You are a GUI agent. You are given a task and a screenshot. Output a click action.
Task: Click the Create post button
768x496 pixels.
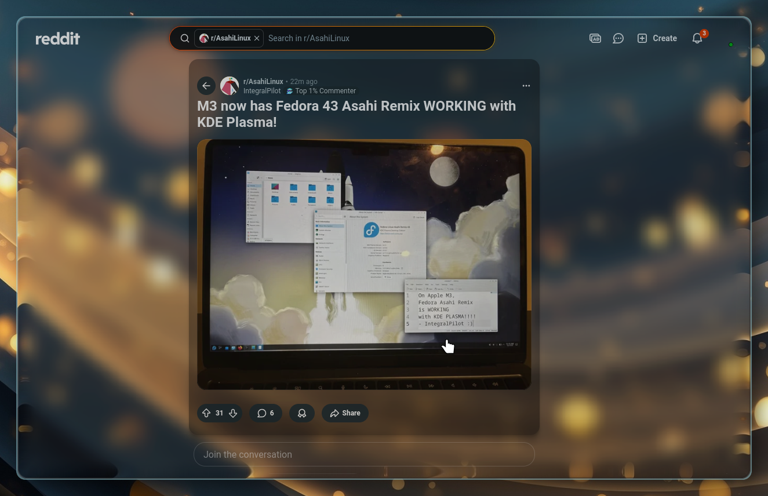click(657, 38)
